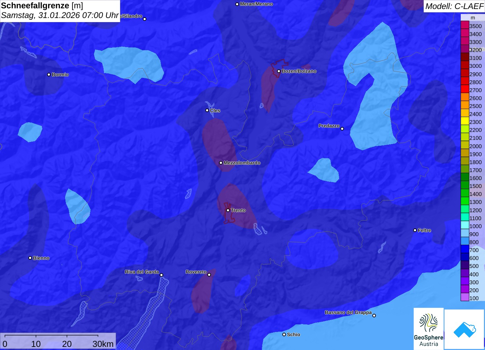Click the legend value 900
Screen dimensions: 485x350
474,234
